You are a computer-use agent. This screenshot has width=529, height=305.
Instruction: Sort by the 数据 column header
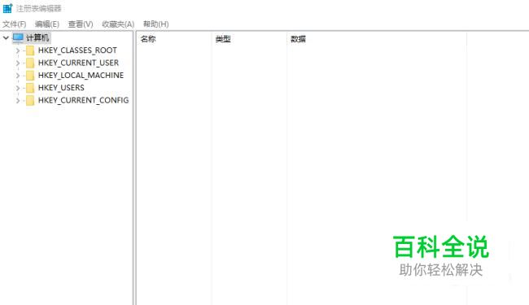click(x=298, y=39)
